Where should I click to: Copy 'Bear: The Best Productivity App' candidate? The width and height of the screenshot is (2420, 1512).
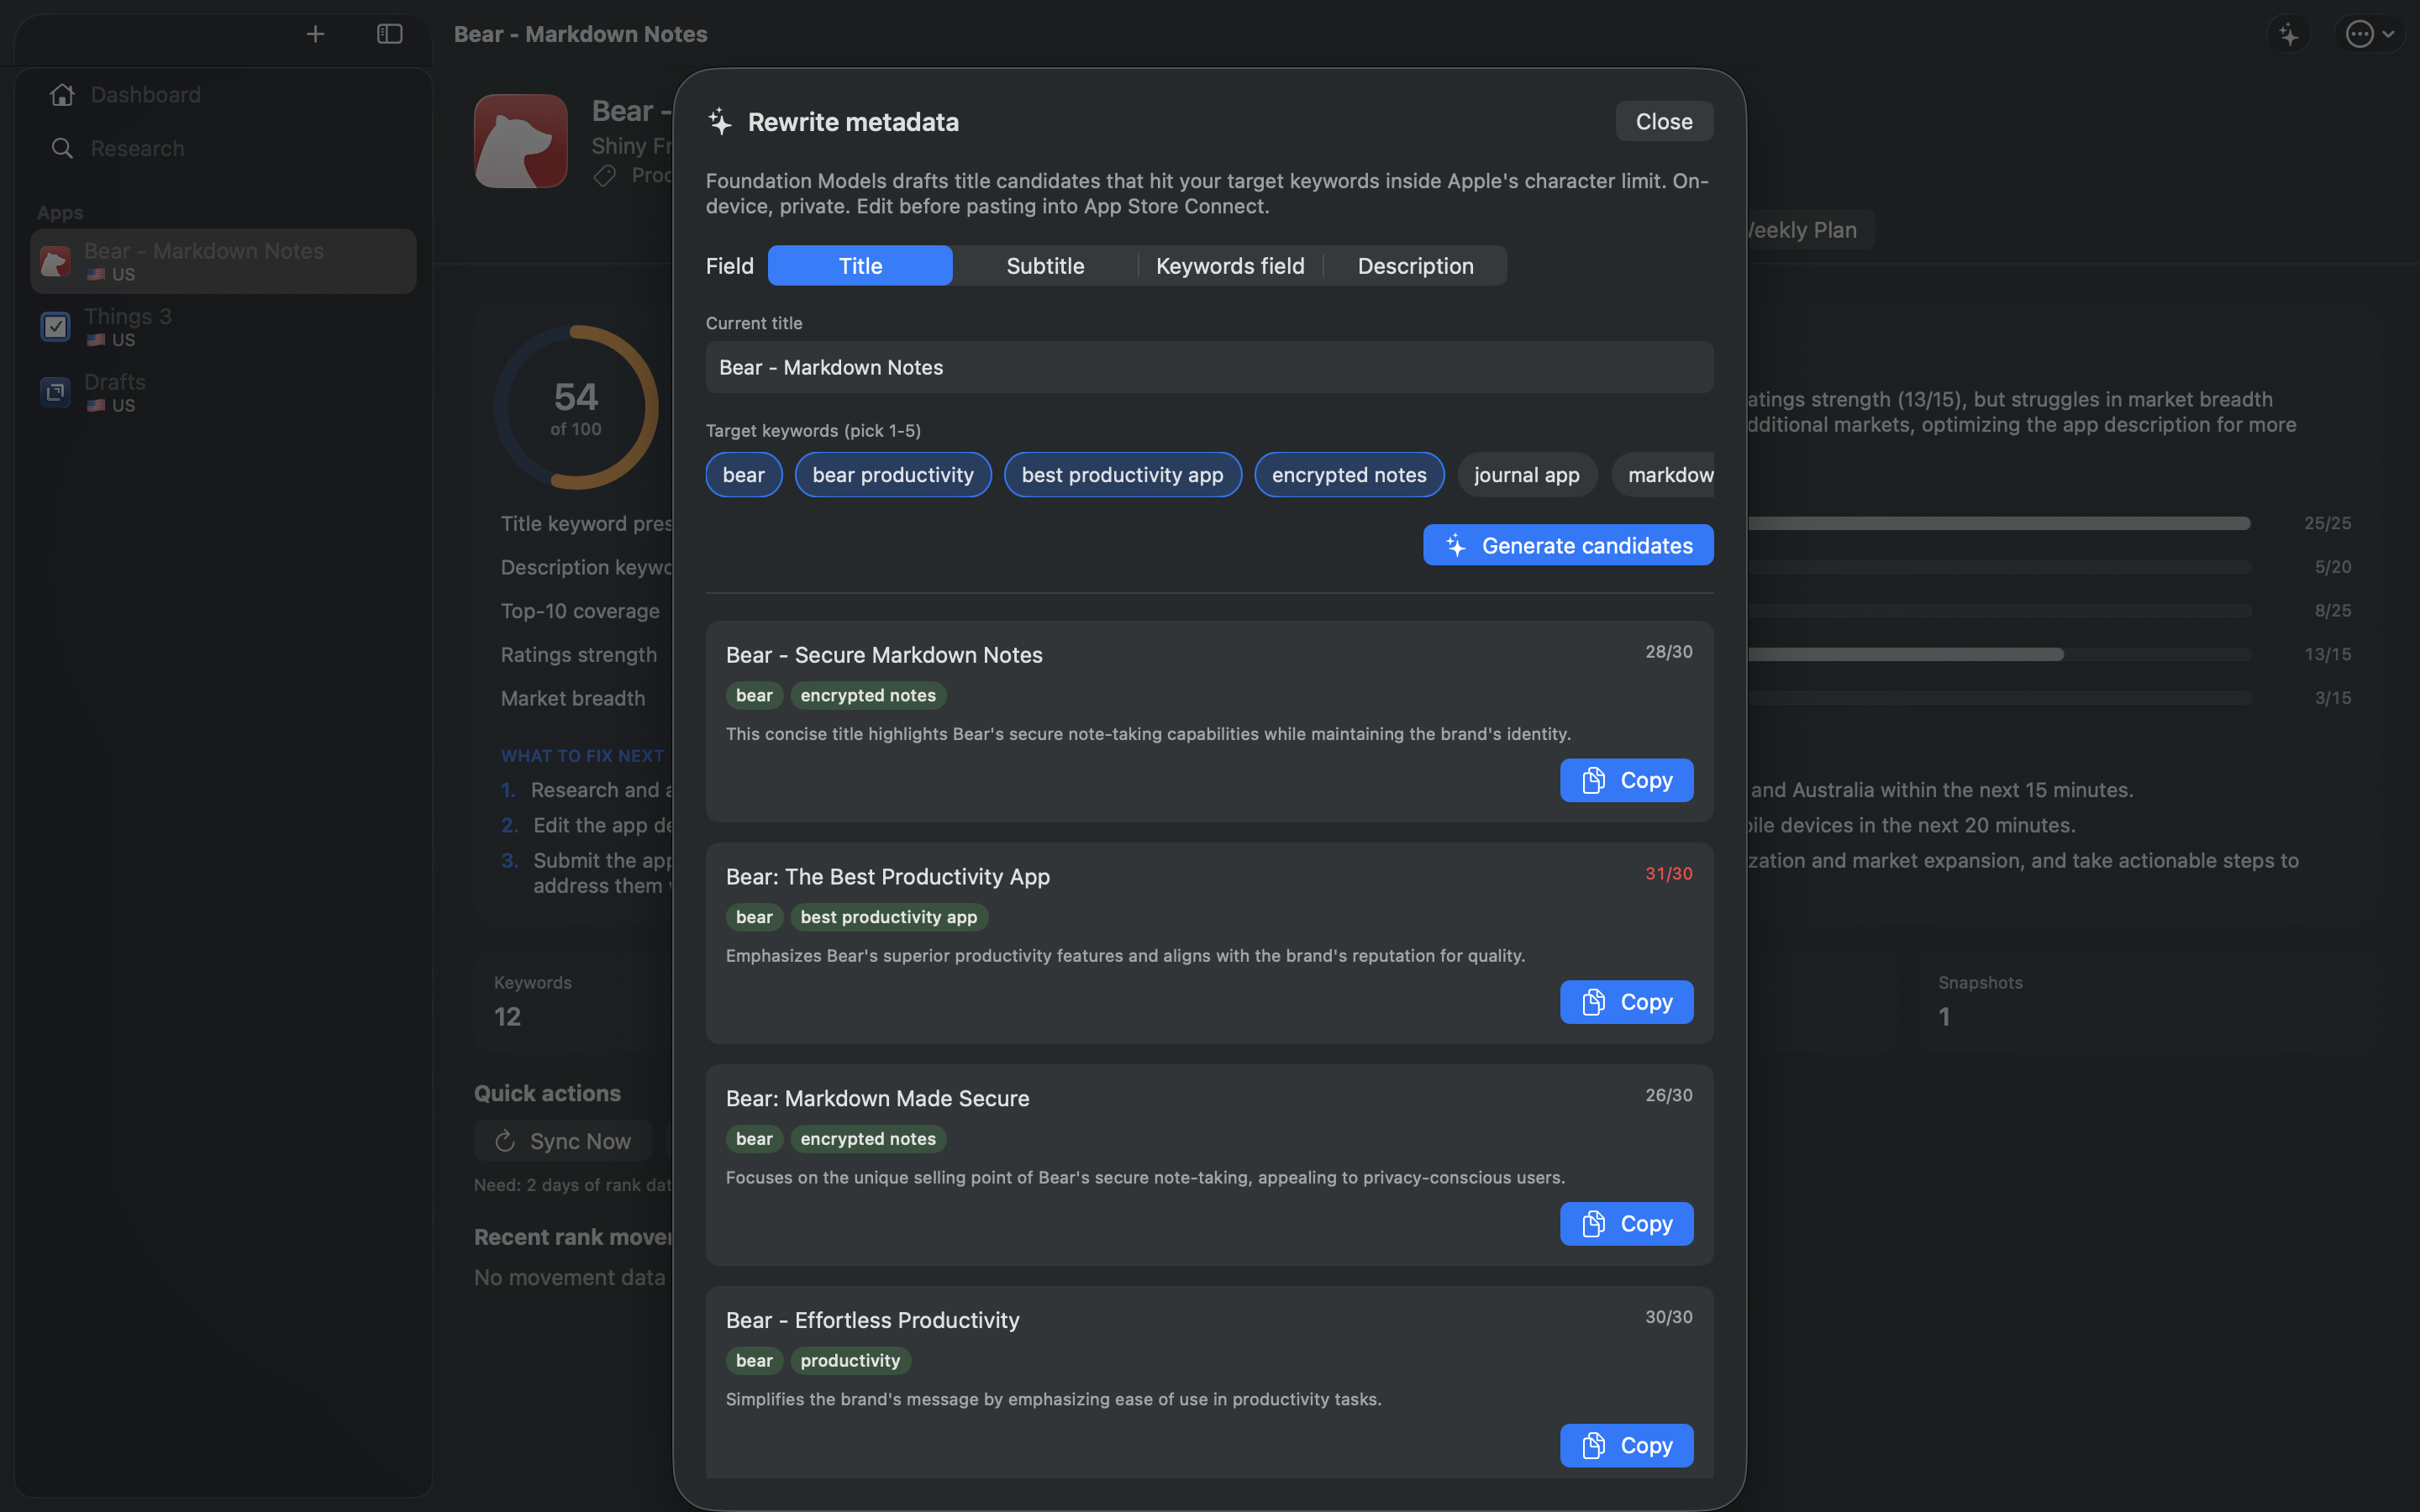point(1626,1002)
